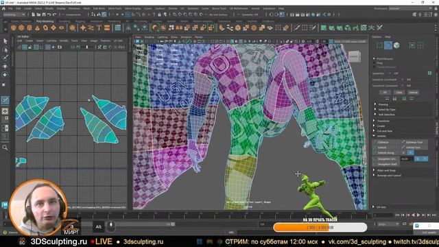Open the Mesh Tools menu
Image resolution: width=439 pixels, height=247 pixels.
[115, 9]
